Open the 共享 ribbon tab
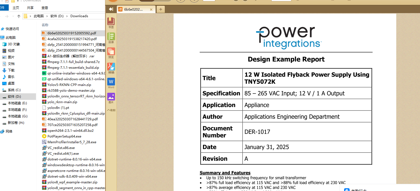Viewport: 420px width, 191px height. pos(30,8)
